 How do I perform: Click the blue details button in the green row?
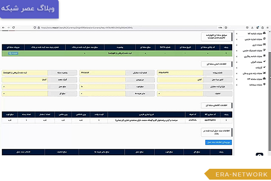point(13,53)
